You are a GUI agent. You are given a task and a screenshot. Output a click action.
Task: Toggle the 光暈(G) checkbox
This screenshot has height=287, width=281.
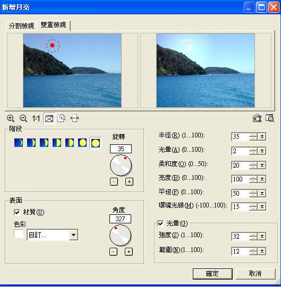tap(160, 223)
